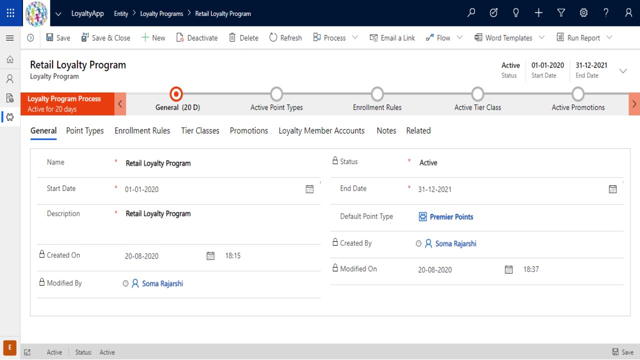The height and width of the screenshot is (360, 640).
Task: Open the puzzle-piece icon in left sidebar
Action: [9, 116]
